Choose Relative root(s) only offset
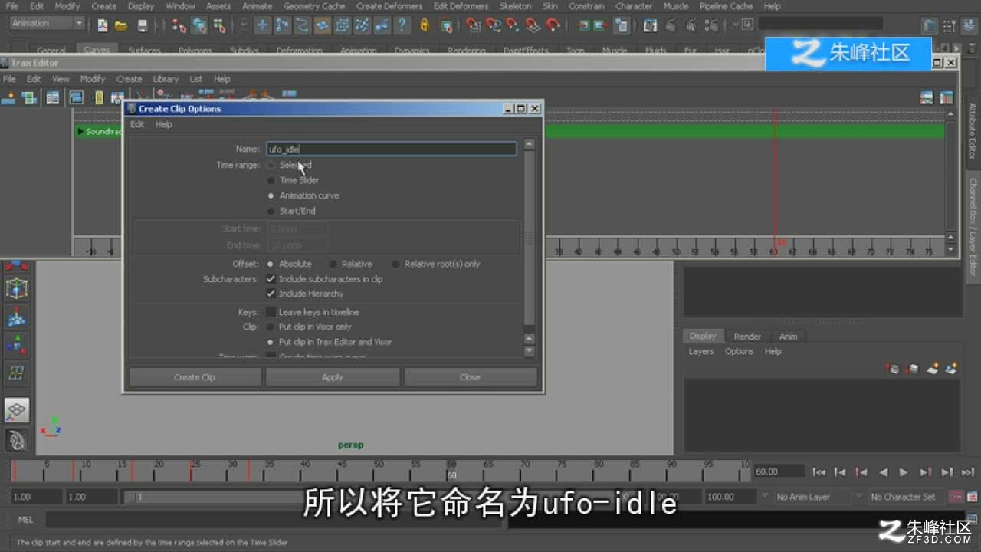Viewport: 981px width, 552px height. click(395, 264)
